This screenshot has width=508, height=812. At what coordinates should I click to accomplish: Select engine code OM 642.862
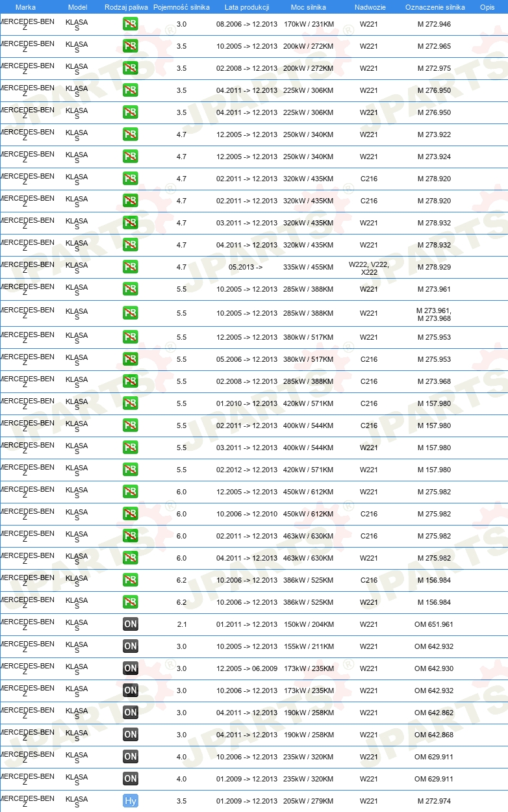click(x=434, y=713)
